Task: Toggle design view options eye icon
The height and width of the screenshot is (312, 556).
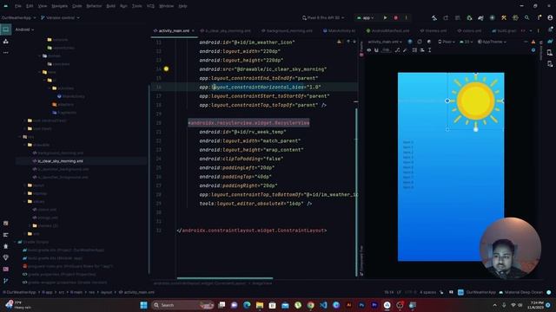Action: point(368,50)
